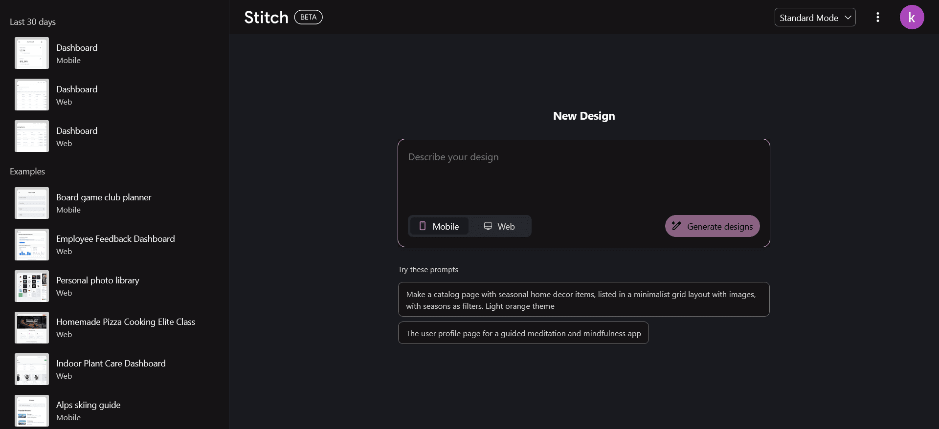
Task: Expand the Standard Mode dropdown
Action: (x=814, y=18)
